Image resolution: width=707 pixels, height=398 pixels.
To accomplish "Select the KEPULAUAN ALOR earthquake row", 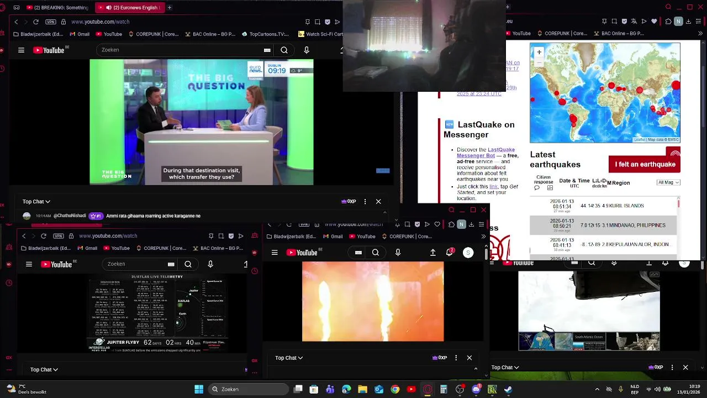I will 603,244.
